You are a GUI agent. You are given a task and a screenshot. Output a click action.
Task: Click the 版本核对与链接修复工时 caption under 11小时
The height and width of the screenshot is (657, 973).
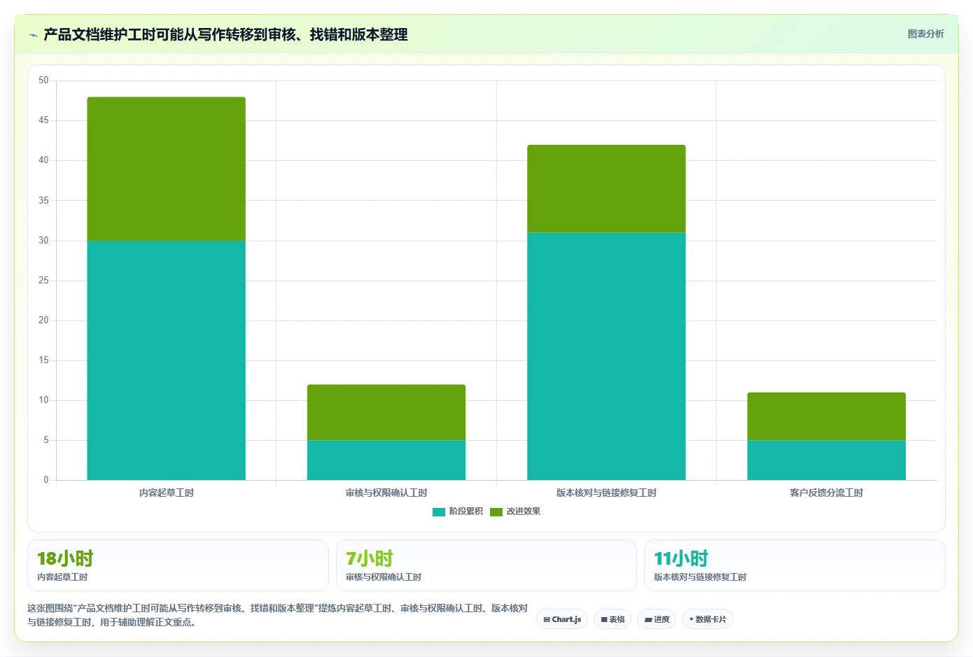700,577
